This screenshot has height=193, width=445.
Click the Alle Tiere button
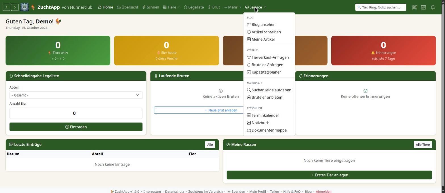pos(423,145)
